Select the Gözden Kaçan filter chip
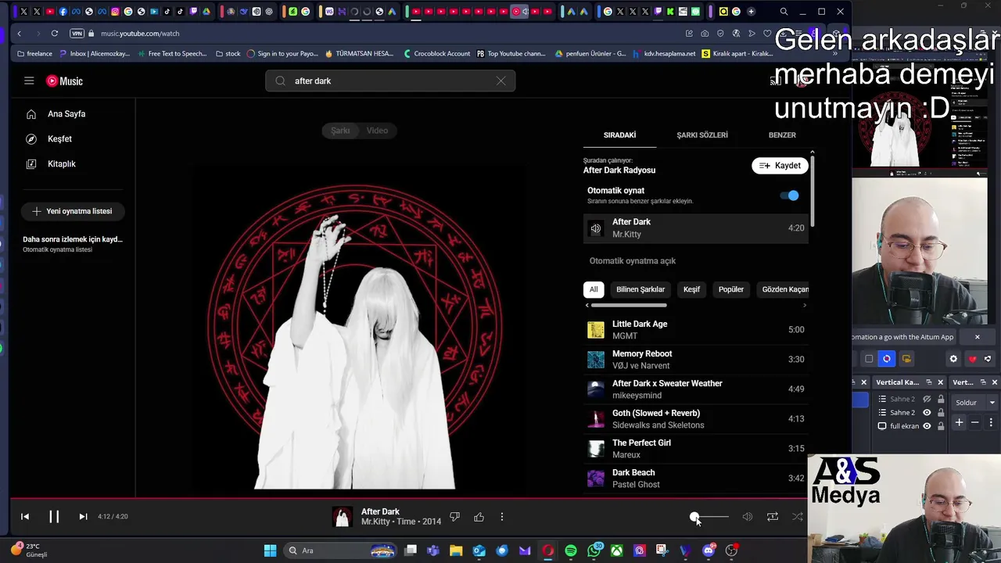 coord(784,289)
